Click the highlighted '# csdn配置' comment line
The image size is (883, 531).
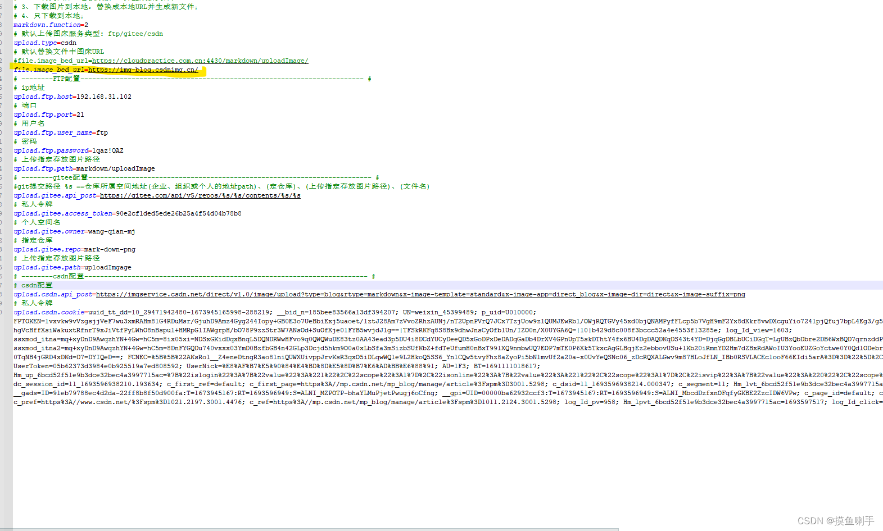click(33, 285)
